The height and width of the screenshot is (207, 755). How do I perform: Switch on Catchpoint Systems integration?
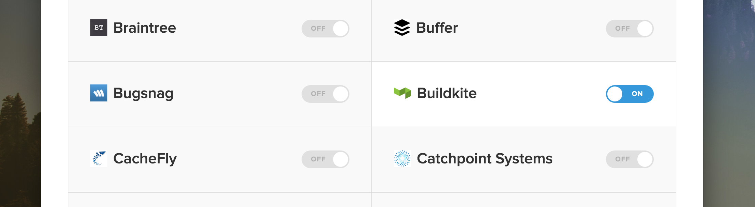[x=630, y=159]
